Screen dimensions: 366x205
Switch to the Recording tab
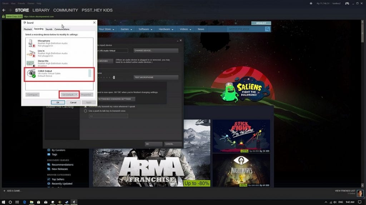39,29
